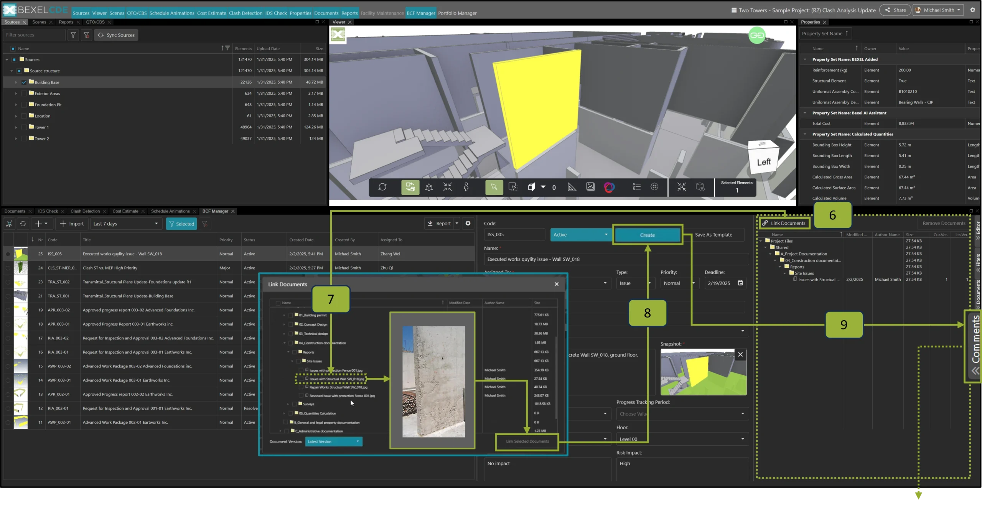The width and height of the screenshot is (982, 507).
Task: Check the Tower 2 source checkbox
Action: click(x=24, y=138)
